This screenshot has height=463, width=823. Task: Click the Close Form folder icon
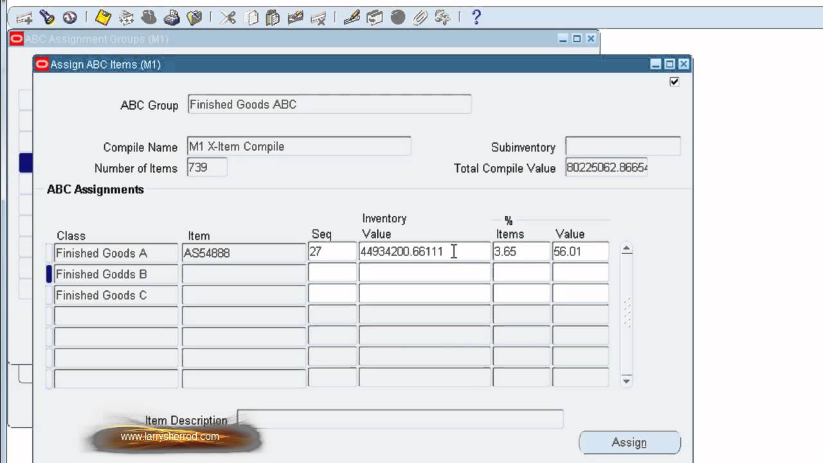(x=194, y=17)
